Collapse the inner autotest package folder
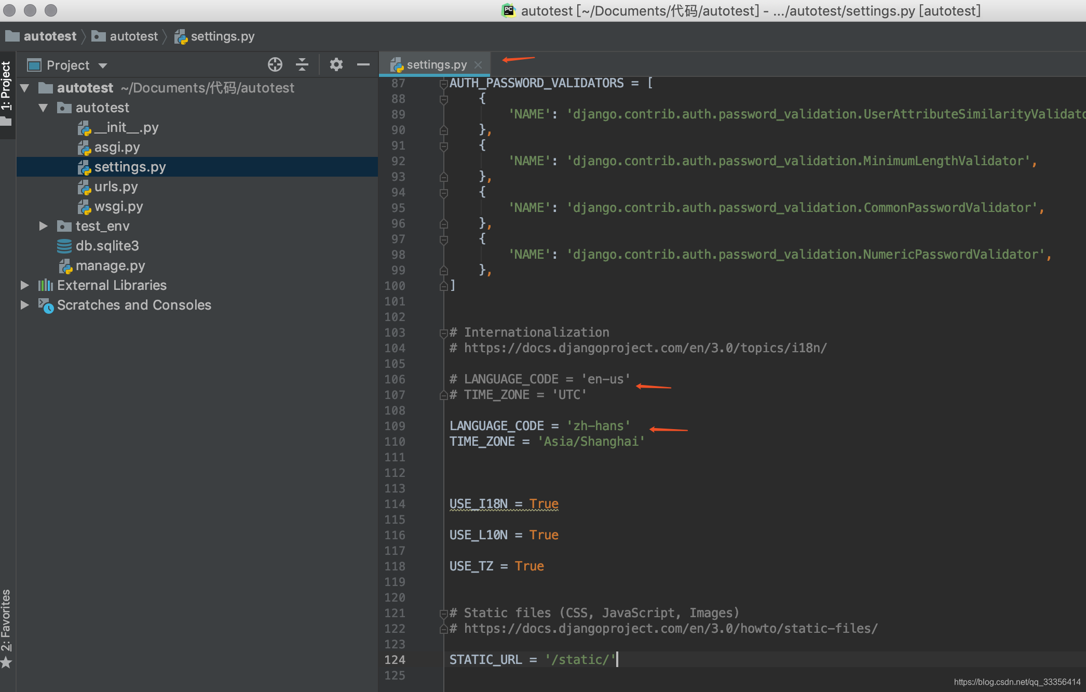Screen dimensions: 1086x692 pos(43,108)
